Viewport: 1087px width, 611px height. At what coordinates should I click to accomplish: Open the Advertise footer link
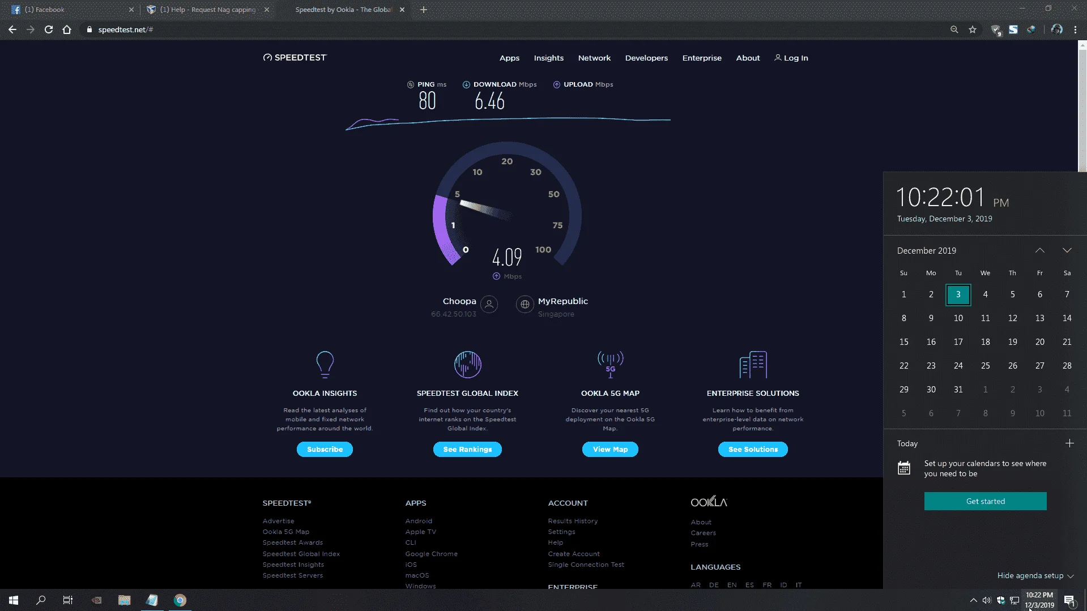coord(278,521)
